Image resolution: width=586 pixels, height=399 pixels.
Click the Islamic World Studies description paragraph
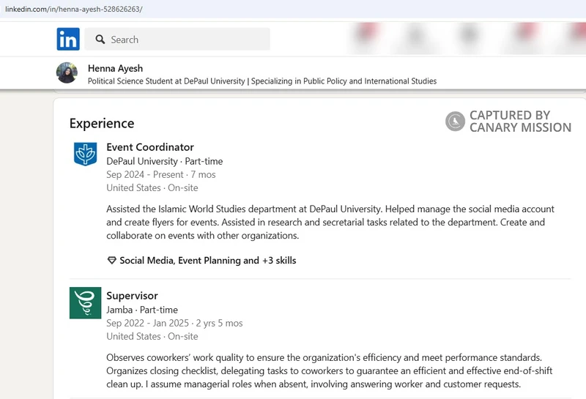(330, 223)
